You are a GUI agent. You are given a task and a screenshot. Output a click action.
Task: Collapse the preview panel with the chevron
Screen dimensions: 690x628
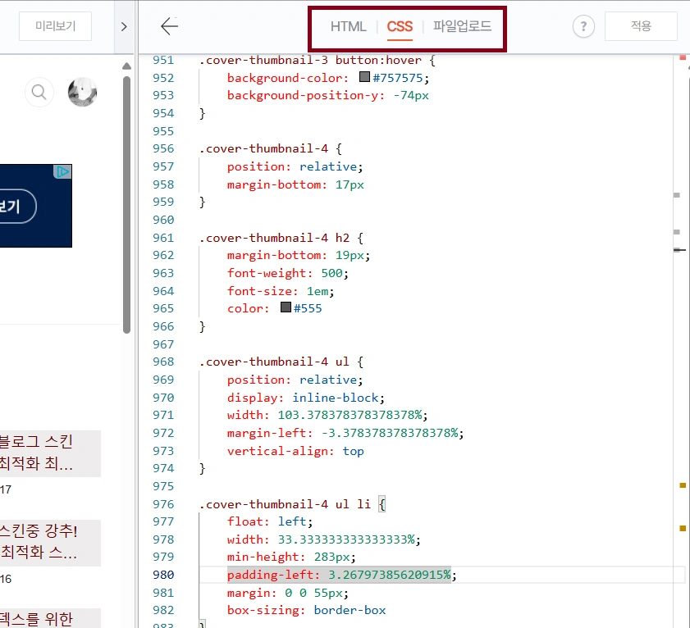[x=124, y=26]
